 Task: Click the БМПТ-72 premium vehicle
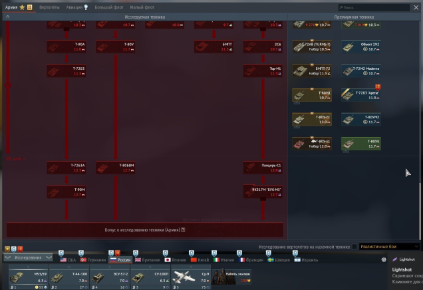click(x=311, y=71)
